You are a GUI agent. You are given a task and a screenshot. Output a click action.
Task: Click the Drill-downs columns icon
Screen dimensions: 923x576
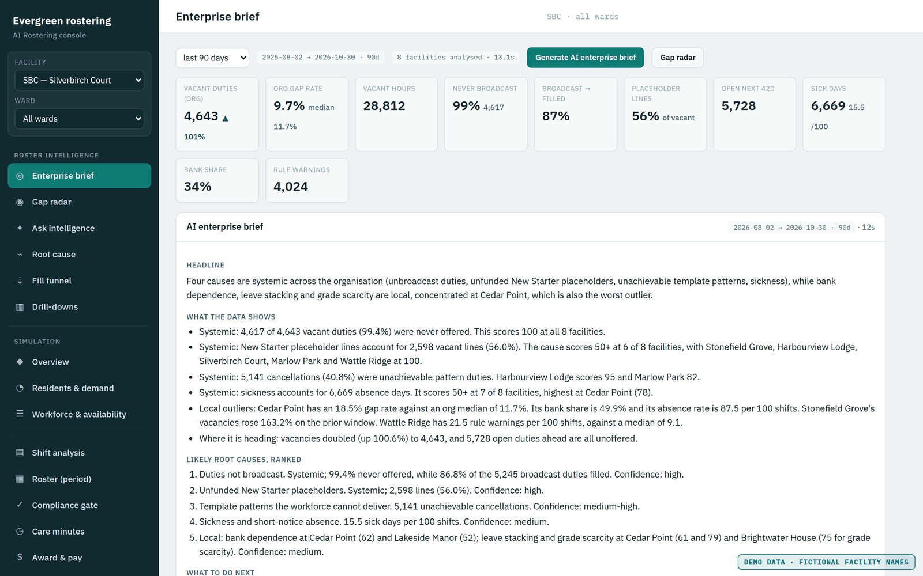pos(20,307)
